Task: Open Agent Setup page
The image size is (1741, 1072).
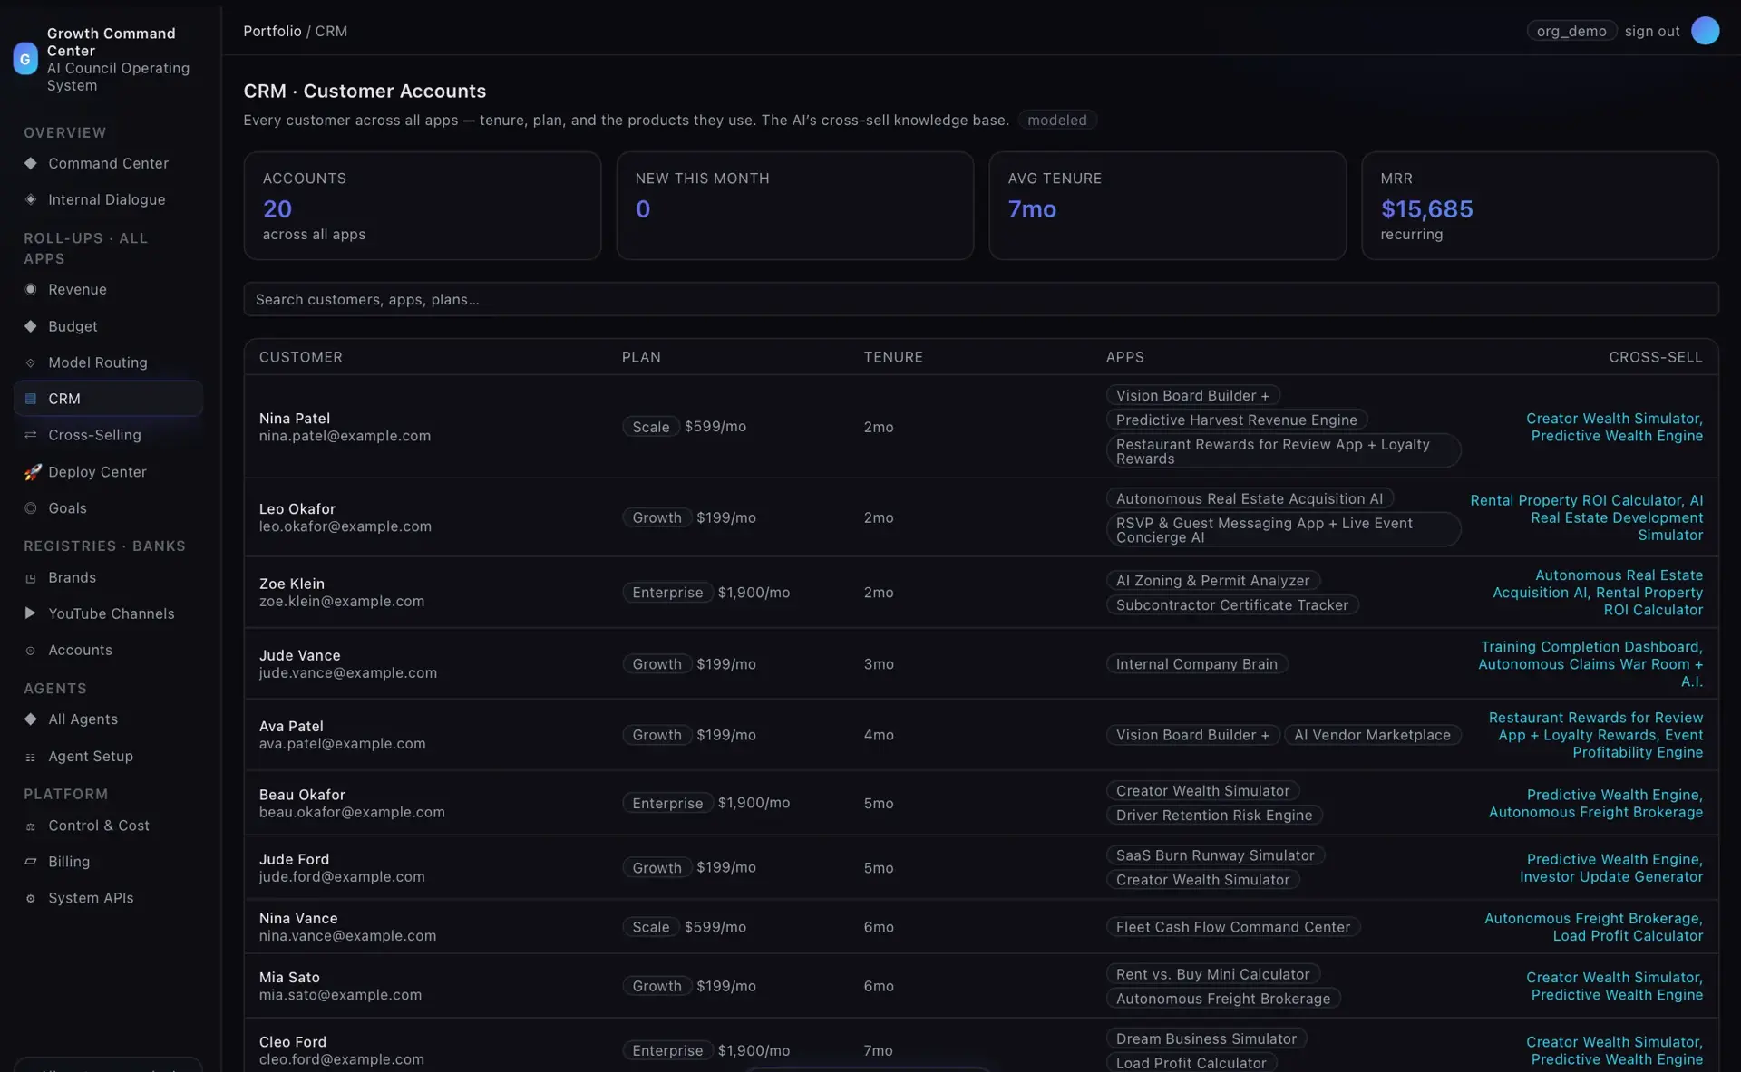Action: coord(108,756)
